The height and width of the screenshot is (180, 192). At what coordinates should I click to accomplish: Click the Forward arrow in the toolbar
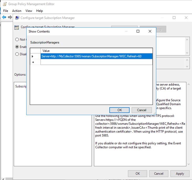[10, 17]
